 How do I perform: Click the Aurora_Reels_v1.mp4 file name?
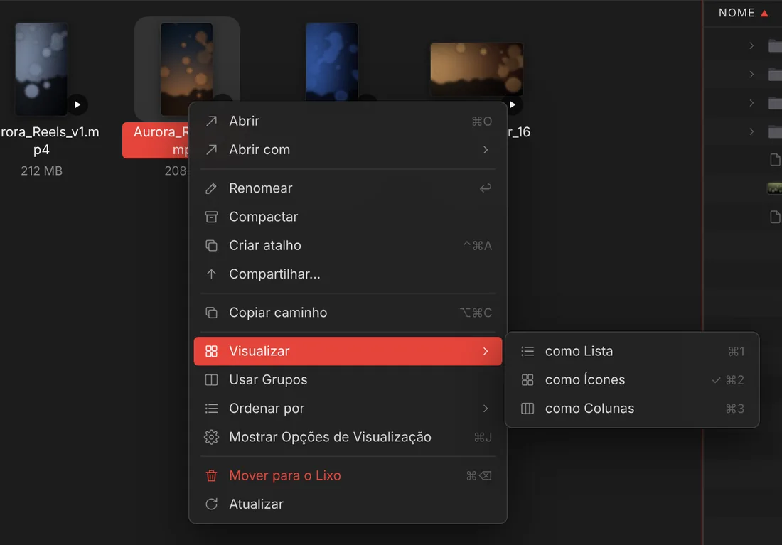pyautogui.click(x=50, y=141)
